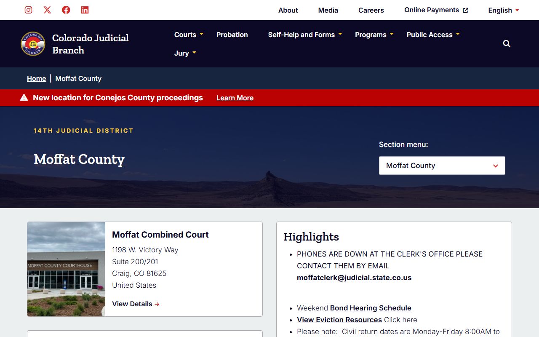Open the Self-Help and Forms dropdown
Viewport: 539px width, 337px height.
click(x=305, y=35)
